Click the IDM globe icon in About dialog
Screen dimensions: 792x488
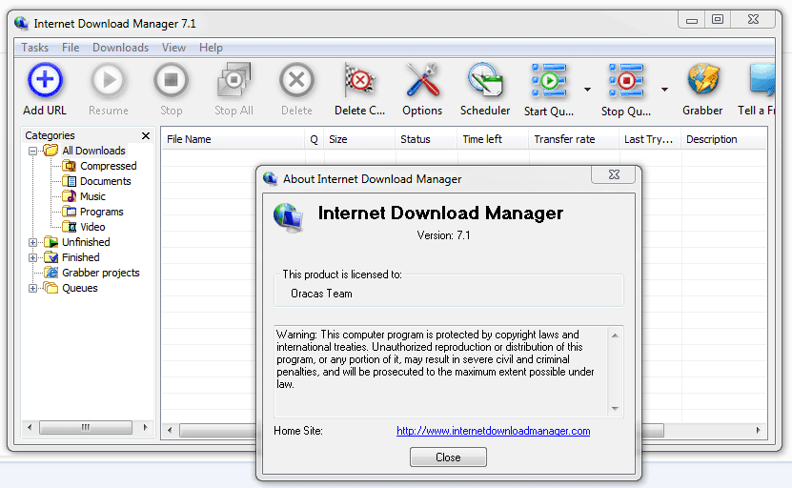click(289, 217)
